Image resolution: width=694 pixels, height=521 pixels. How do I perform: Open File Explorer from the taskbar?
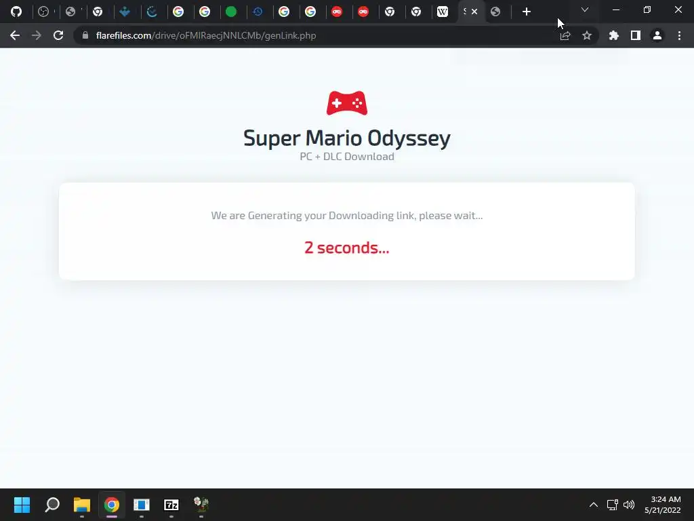82,505
